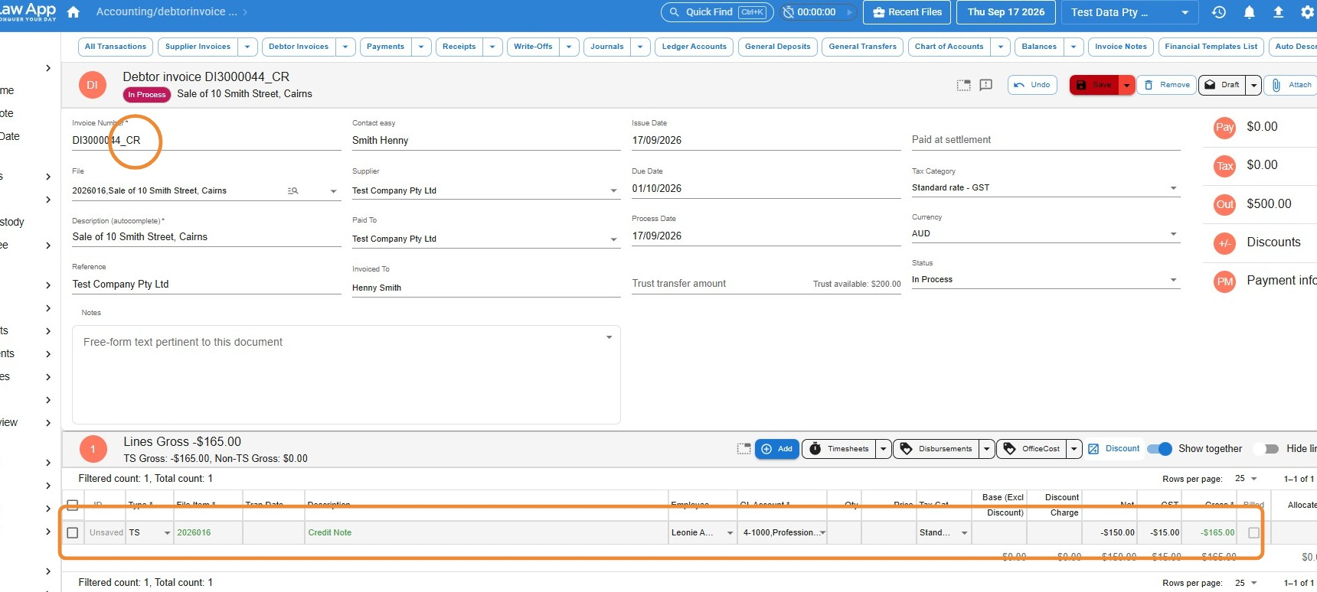Click the comment alert icon beside Undo
Image resolution: width=1317 pixels, height=592 pixels.
point(986,85)
